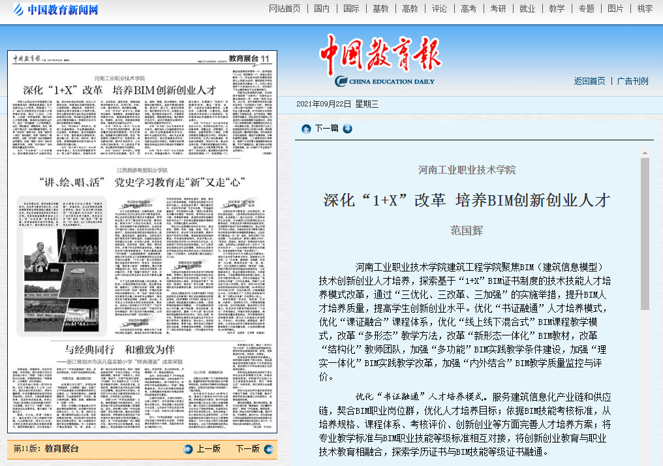
Task: Click the right arrow icon after 下一篇
Action: 347,129
